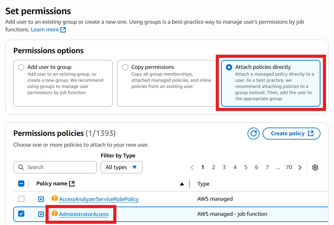Click the orange cube icon beside AdministratorAccess

54,214
